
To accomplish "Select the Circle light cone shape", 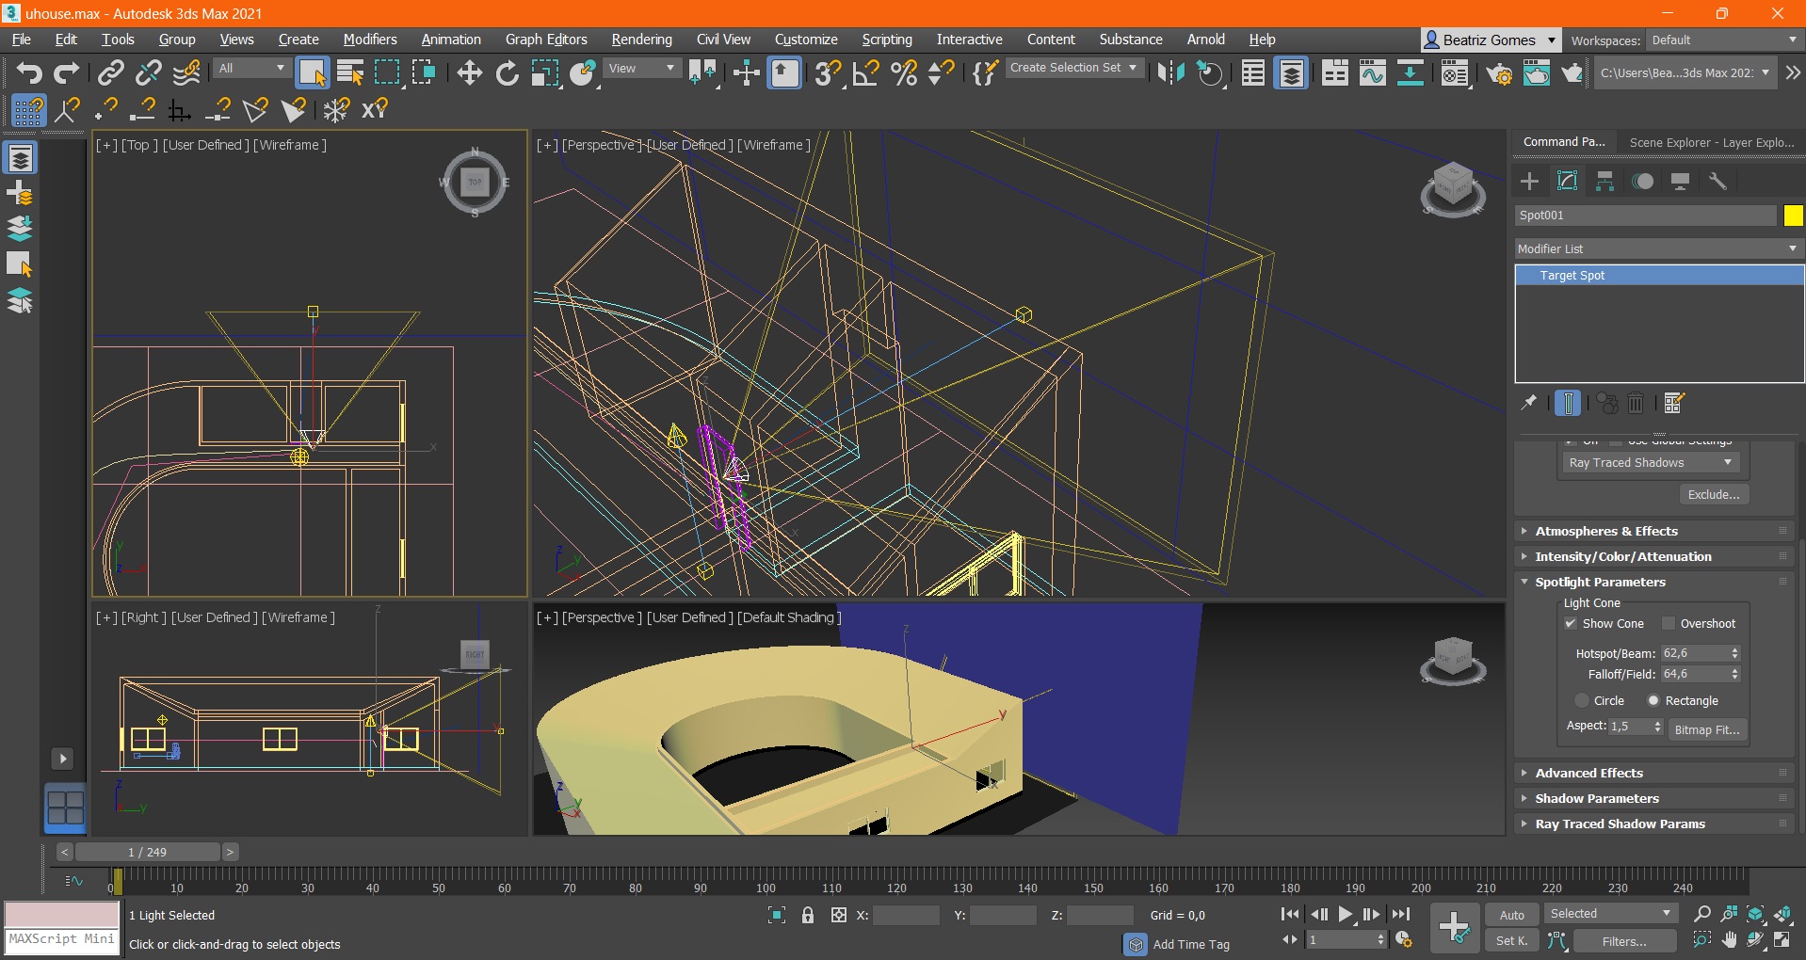I will (x=1582, y=700).
